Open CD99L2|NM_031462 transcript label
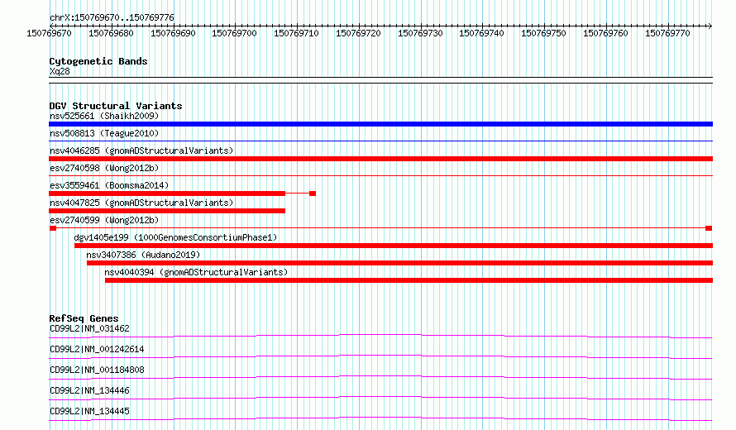 (89, 328)
